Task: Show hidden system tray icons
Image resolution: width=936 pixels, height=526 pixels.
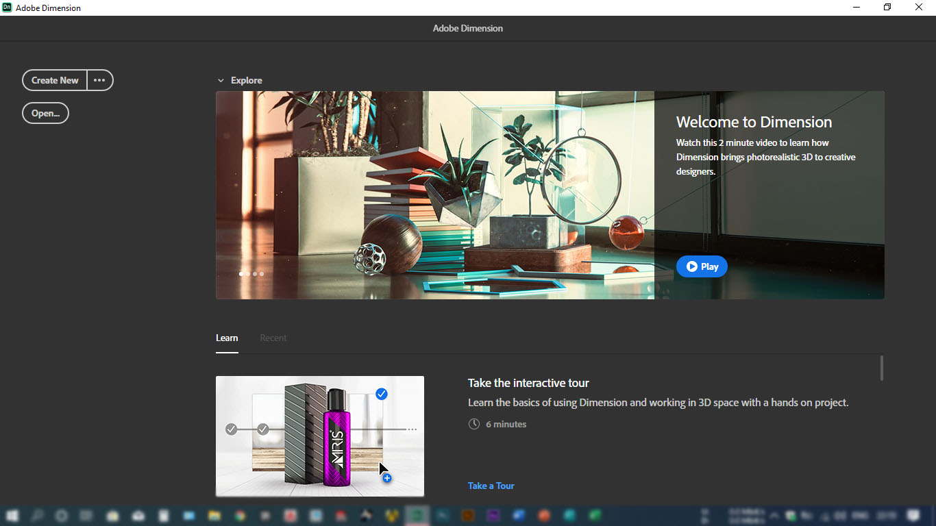Action: 774,516
